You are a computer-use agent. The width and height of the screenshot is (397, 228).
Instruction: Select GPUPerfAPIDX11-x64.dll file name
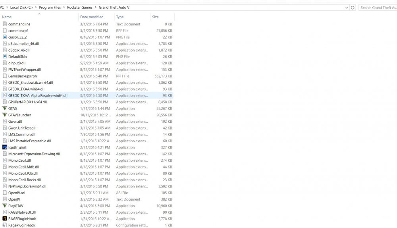click(28, 102)
